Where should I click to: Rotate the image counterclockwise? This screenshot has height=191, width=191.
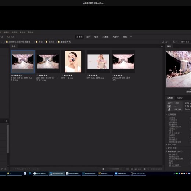8,37
